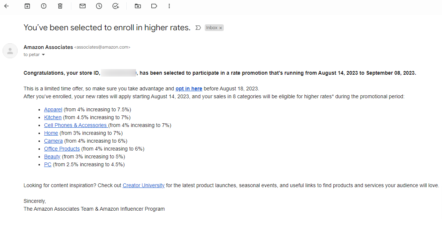
Task: Open the Cell Phones & Accessories link
Action: [75, 125]
